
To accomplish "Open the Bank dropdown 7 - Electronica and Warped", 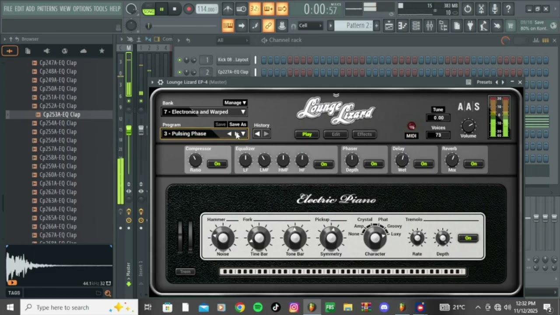I will point(204,112).
